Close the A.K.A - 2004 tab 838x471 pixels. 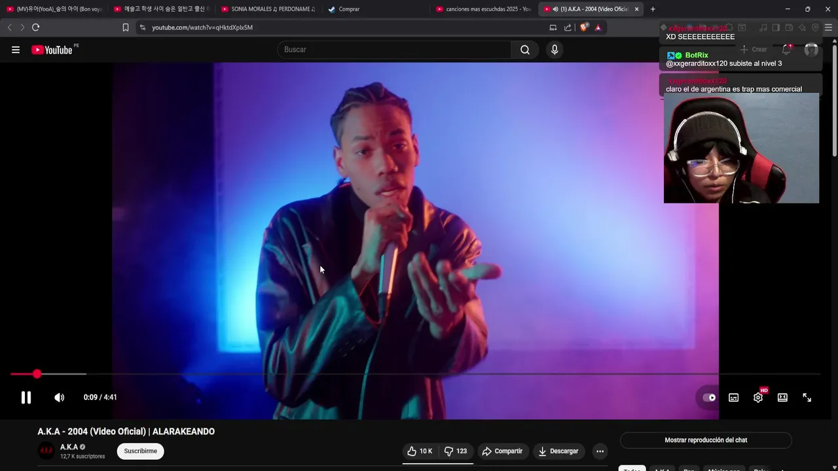pos(636,9)
